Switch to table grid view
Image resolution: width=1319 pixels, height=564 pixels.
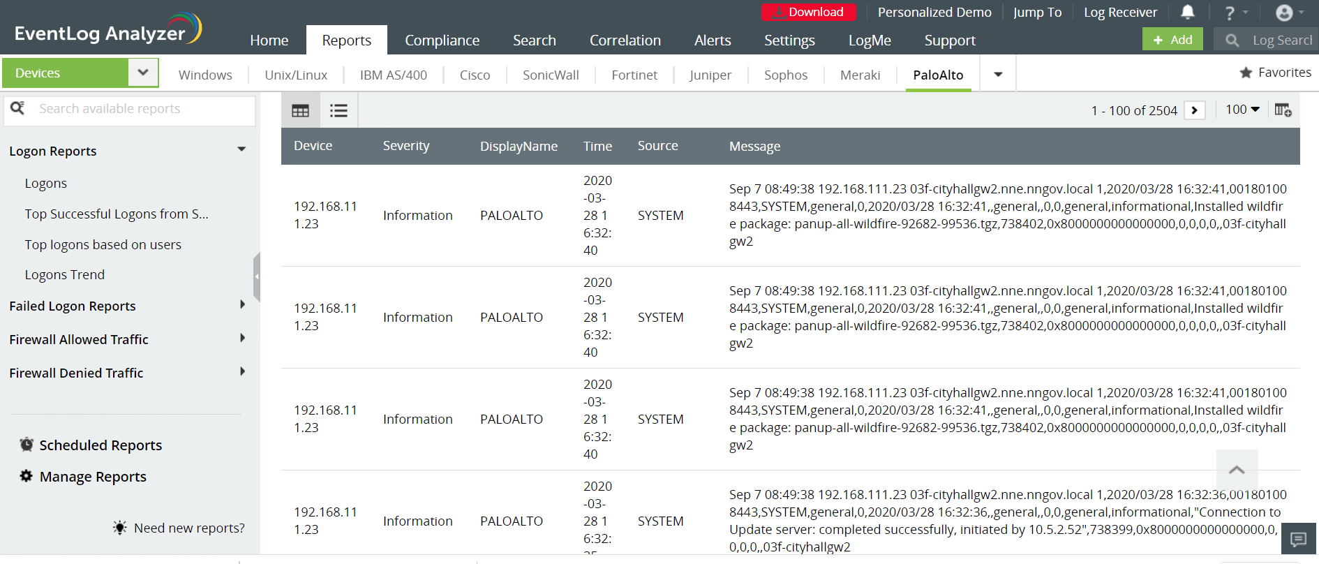pos(301,110)
